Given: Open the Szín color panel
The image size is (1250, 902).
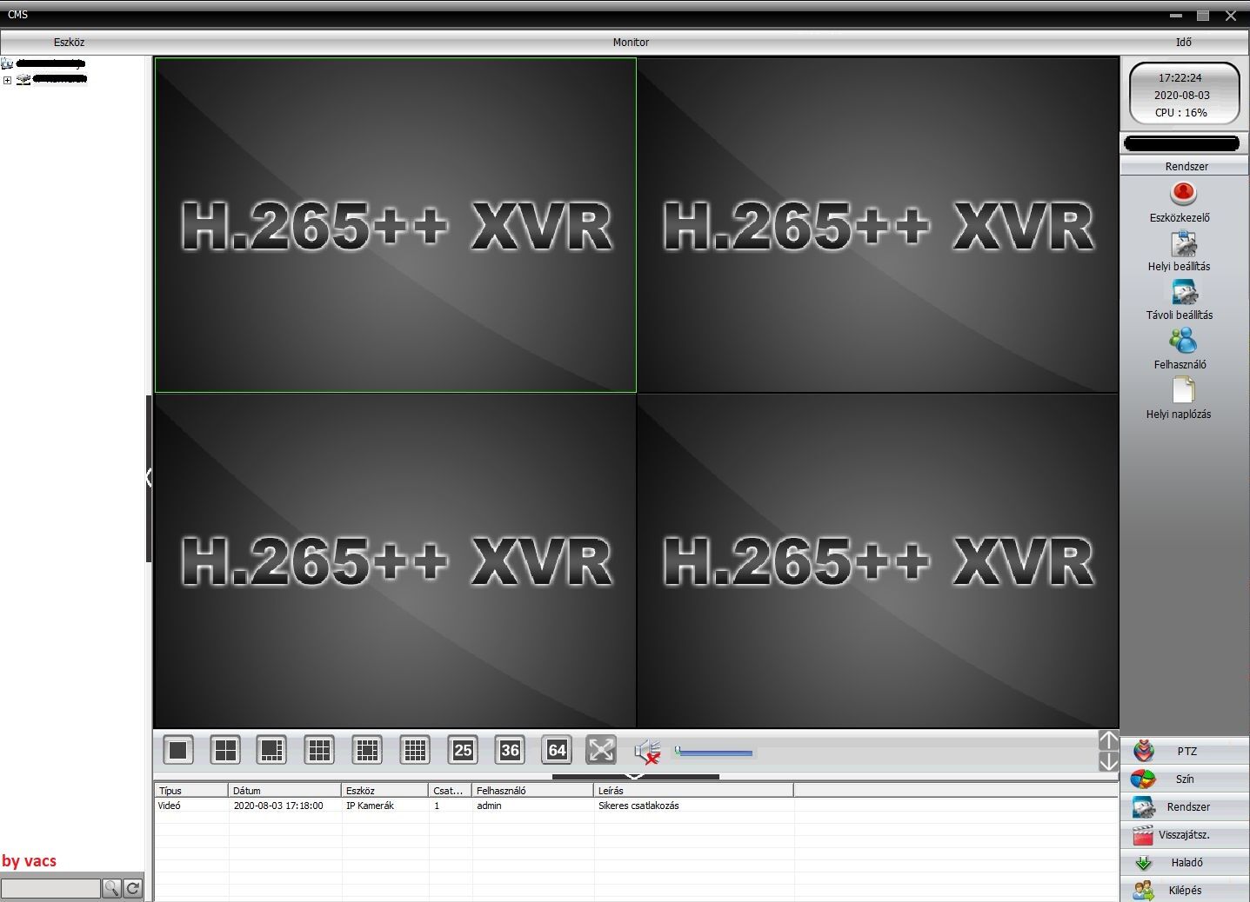Looking at the screenshot, I should pos(1185,779).
